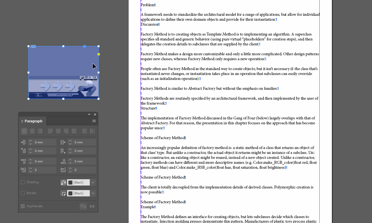Click the Right Indent icon

pyautogui.click(x=63, y=142)
